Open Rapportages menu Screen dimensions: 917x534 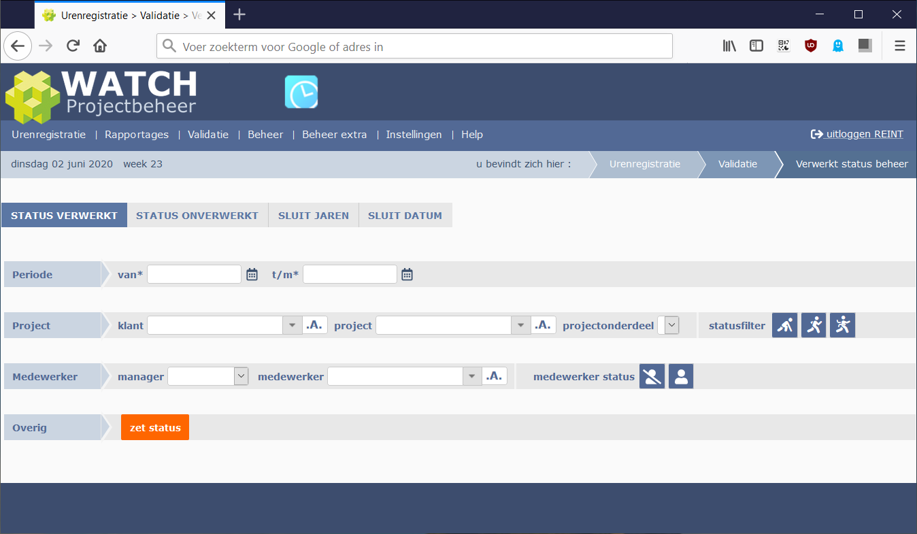point(137,135)
